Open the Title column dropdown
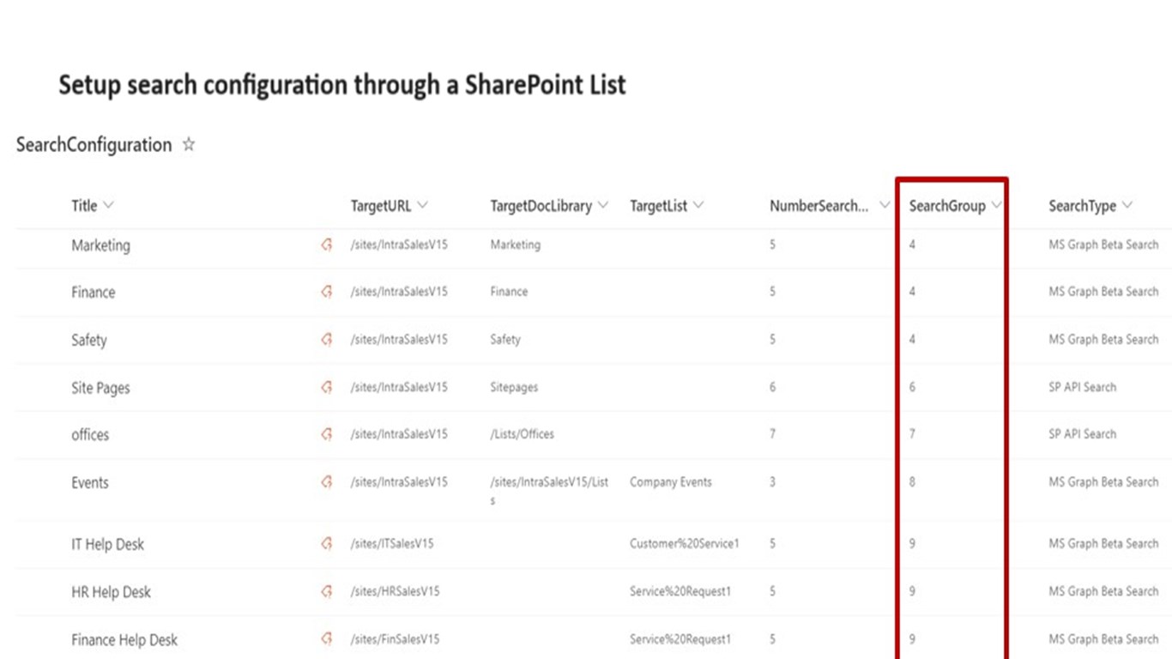The width and height of the screenshot is (1172, 659). coord(108,206)
